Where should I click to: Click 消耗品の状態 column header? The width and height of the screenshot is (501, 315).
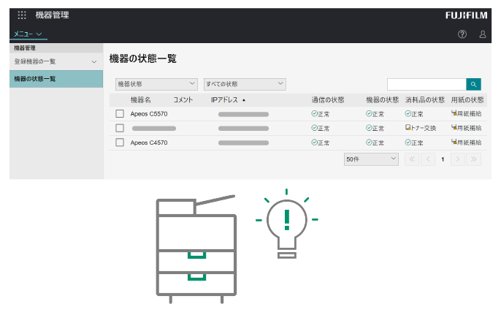425,100
